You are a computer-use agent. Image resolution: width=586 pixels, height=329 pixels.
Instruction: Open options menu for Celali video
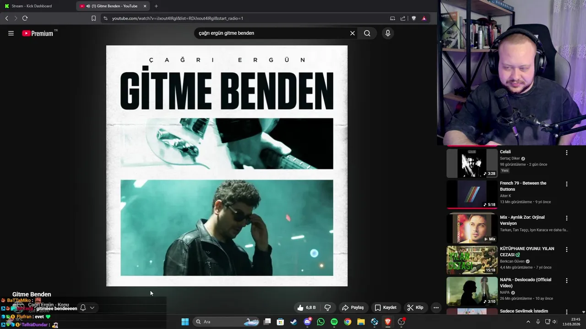pos(566,153)
